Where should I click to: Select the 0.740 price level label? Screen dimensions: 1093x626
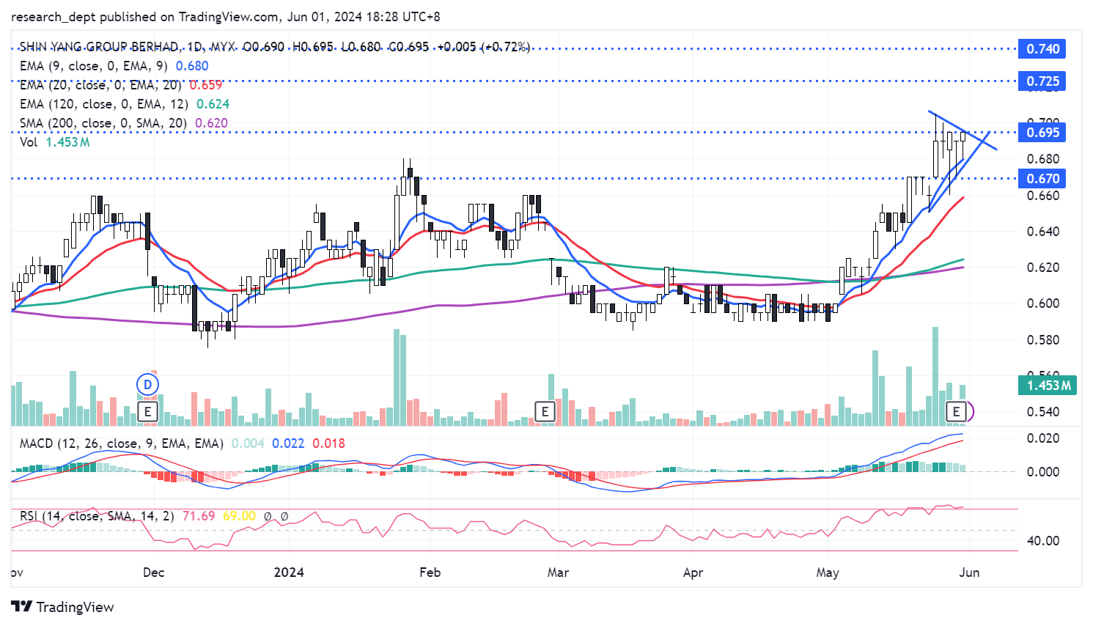(1042, 49)
